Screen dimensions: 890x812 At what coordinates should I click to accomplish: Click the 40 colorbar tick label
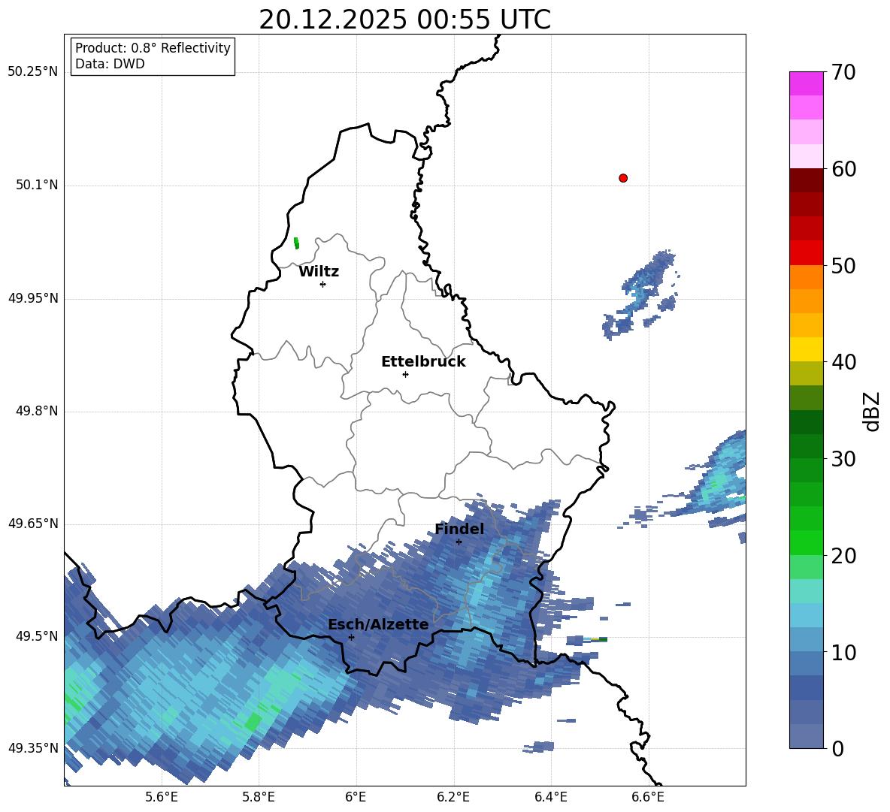[843, 362]
